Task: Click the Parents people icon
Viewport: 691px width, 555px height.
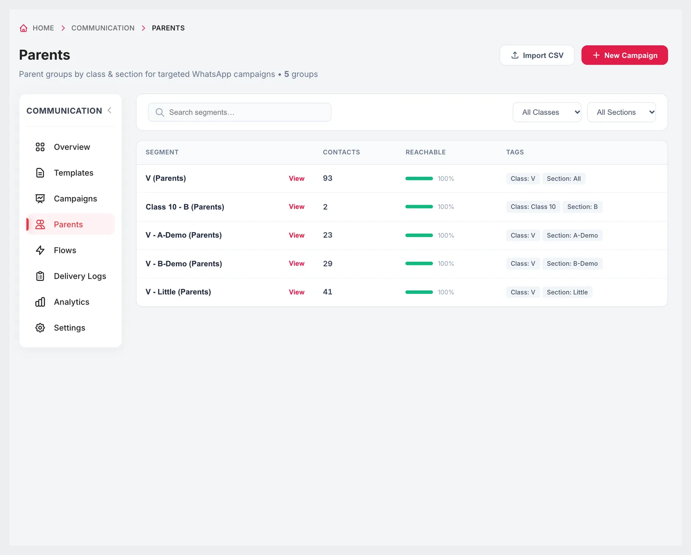Action: point(40,224)
